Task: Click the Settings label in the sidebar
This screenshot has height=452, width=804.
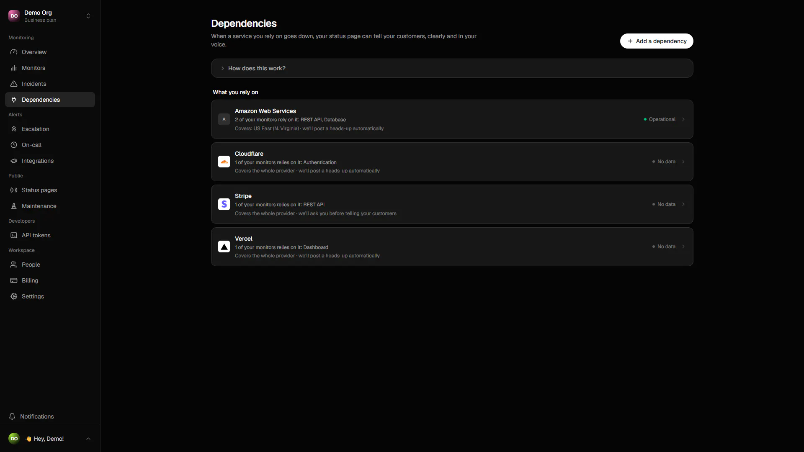Action: 33,296
